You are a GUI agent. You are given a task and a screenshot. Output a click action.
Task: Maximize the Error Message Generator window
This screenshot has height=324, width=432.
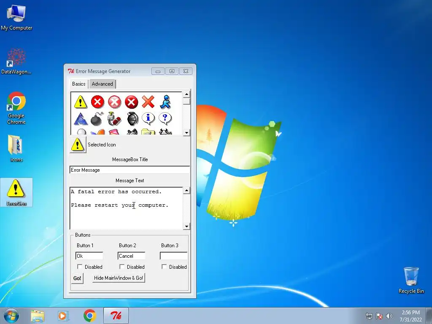172,71
